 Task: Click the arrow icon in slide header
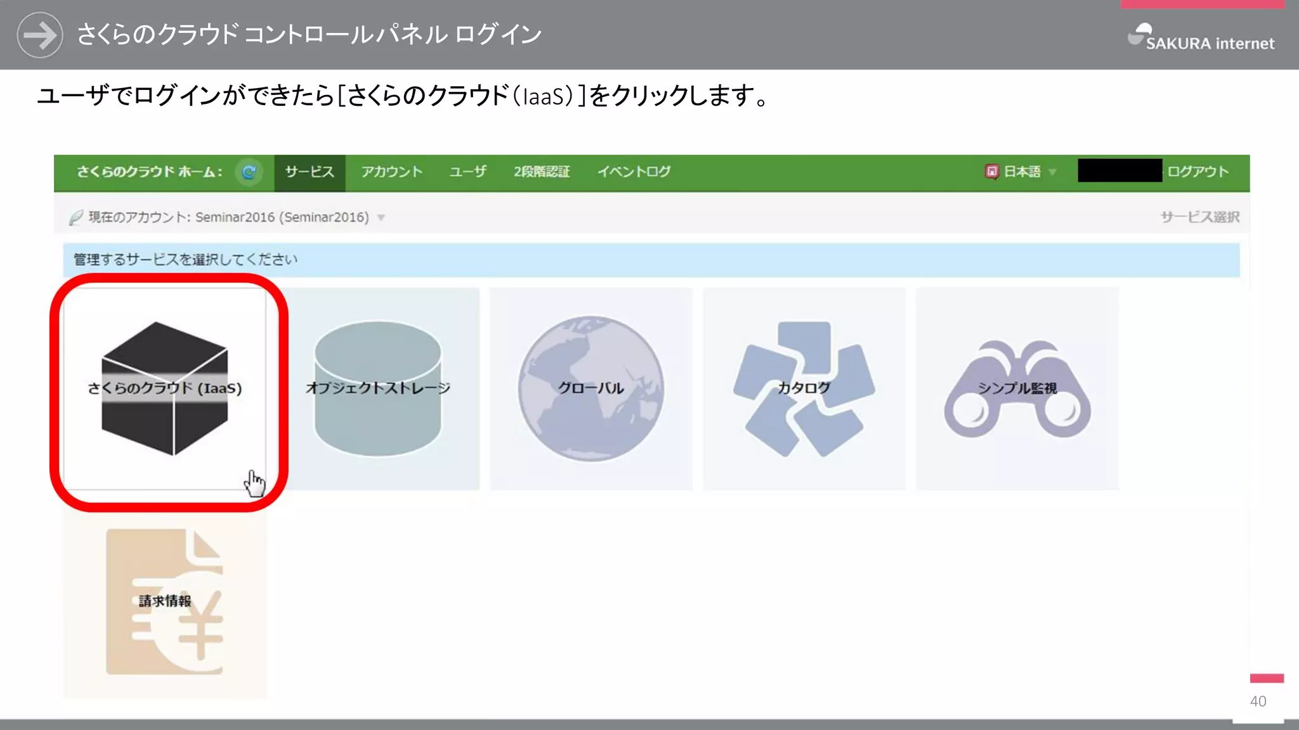click(40, 35)
